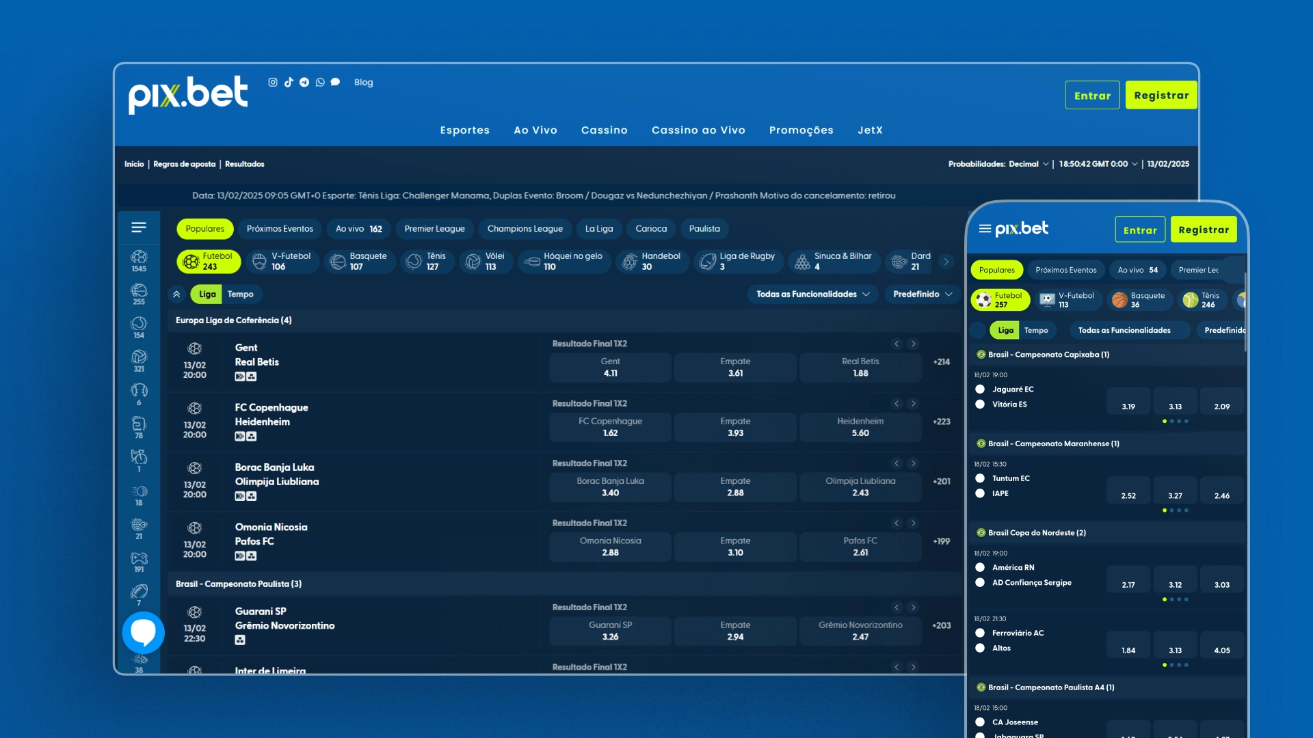Choose Vôlei 113 sport filter
Image resolution: width=1313 pixels, height=738 pixels.
(x=486, y=261)
